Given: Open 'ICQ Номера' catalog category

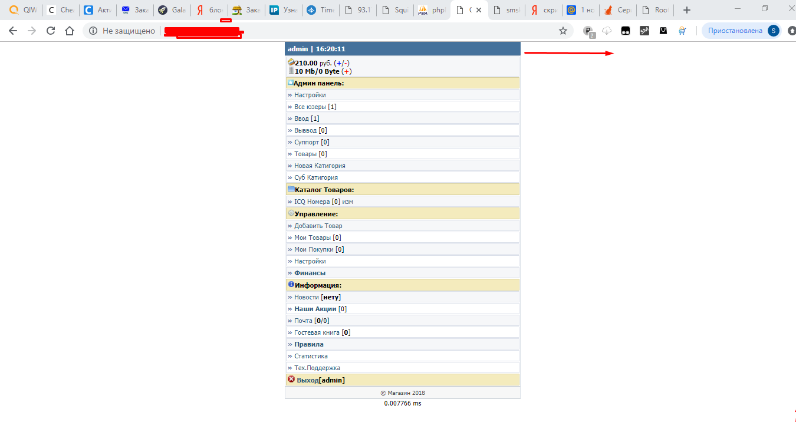Looking at the screenshot, I should [x=311, y=202].
